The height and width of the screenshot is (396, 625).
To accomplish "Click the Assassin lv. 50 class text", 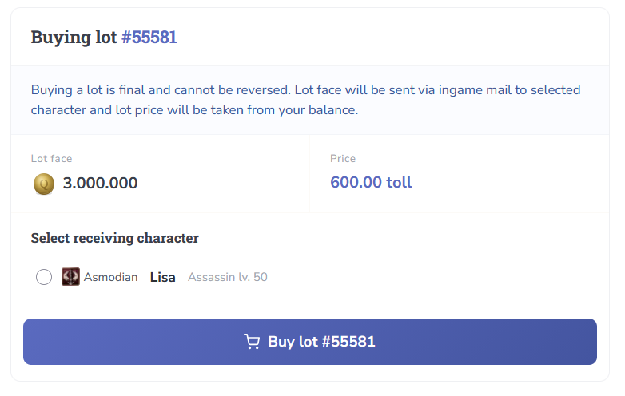I will [228, 277].
